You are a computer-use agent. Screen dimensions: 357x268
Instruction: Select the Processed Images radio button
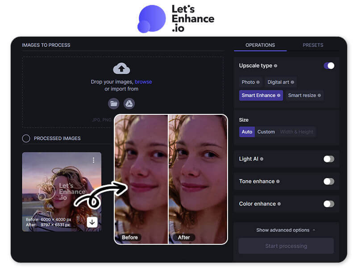[x=26, y=138]
